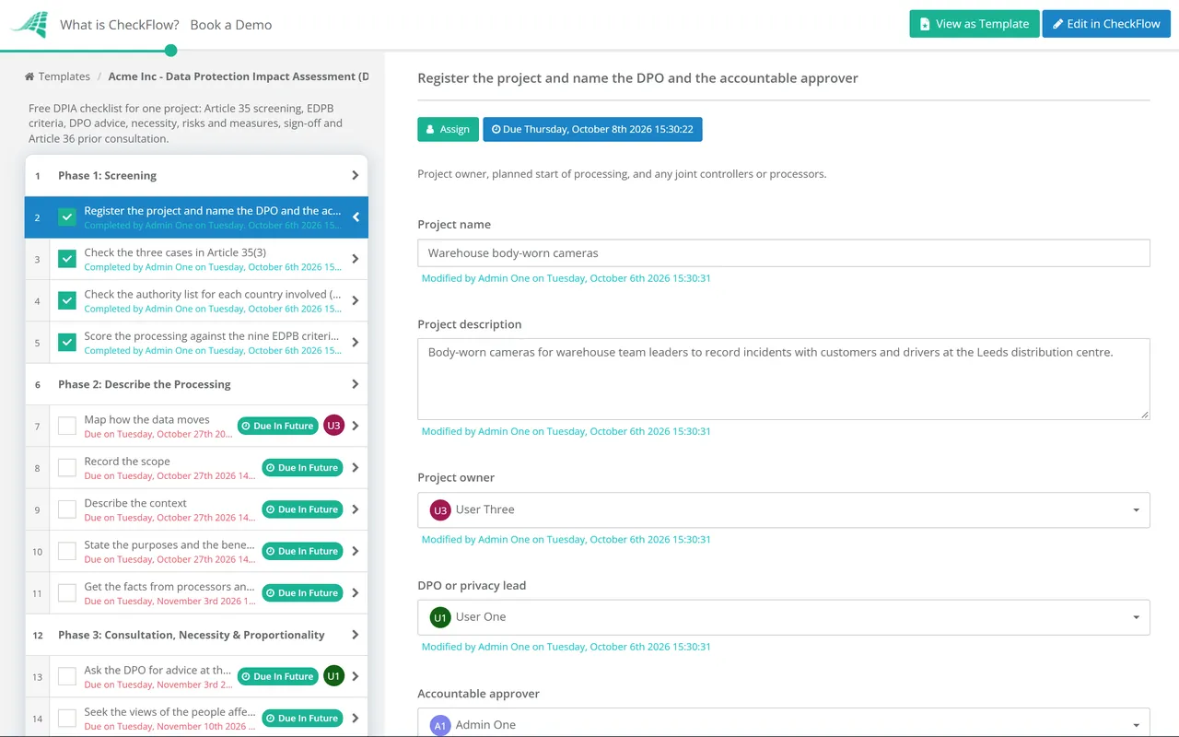The height and width of the screenshot is (737, 1179).
Task: Click Due In Future badge on State the purposes row
Action: point(302,551)
